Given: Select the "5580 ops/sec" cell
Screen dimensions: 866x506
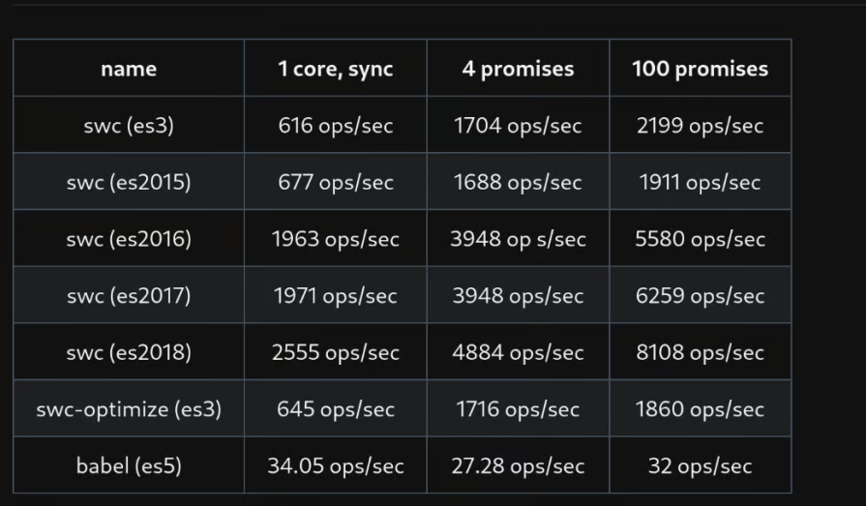Looking at the screenshot, I should tap(700, 239).
